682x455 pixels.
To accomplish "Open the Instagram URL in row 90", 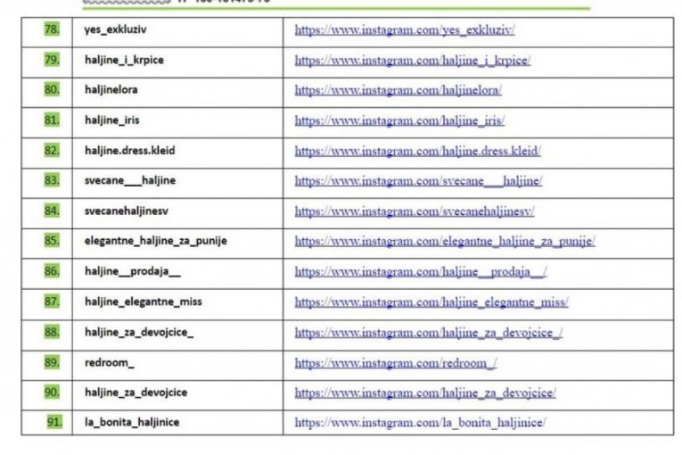I will (425, 393).
